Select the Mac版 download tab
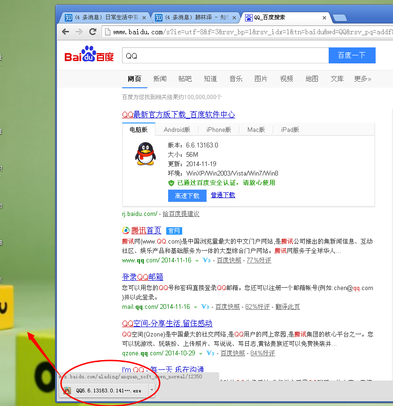393x406 pixels. pos(256,130)
